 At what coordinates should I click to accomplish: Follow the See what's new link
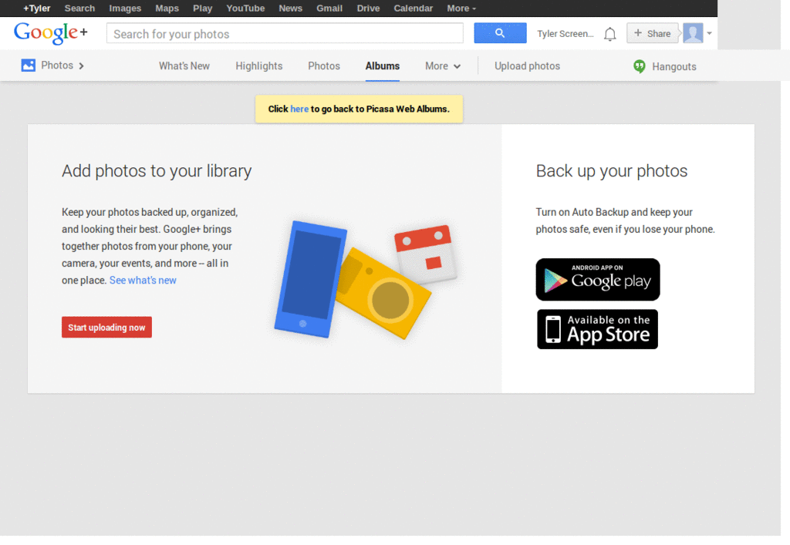[143, 281]
